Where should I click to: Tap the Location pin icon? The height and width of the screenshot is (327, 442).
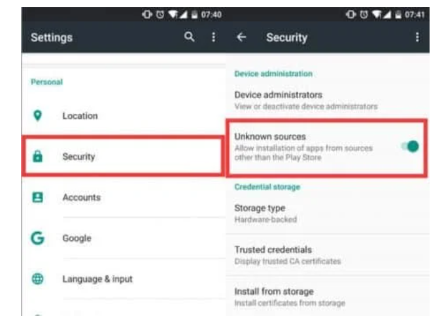pyautogui.click(x=37, y=116)
